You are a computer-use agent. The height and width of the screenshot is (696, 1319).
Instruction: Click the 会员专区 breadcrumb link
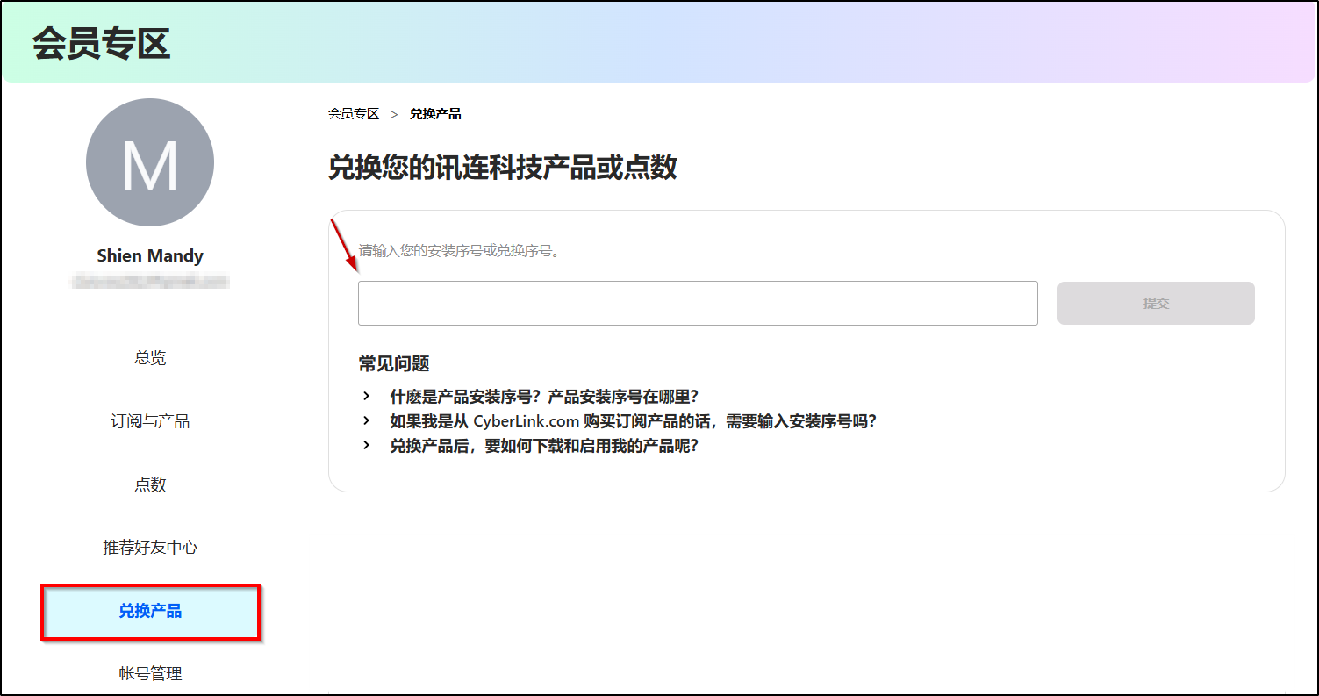354,114
